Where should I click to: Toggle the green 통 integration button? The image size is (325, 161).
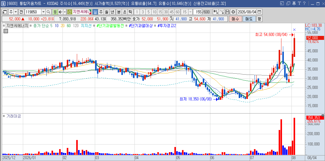(55, 12)
